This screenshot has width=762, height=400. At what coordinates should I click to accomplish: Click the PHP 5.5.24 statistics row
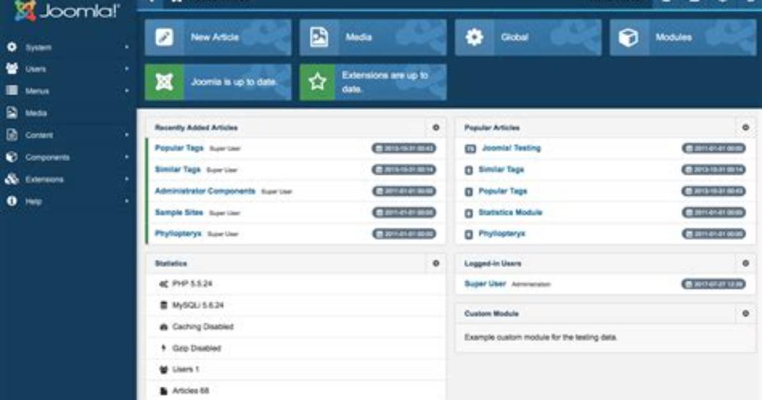tap(296, 284)
